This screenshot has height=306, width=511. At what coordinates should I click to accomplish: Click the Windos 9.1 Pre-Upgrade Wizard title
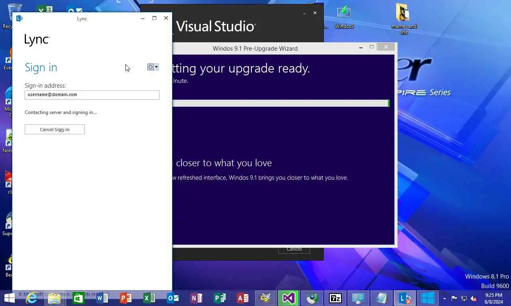click(x=255, y=49)
